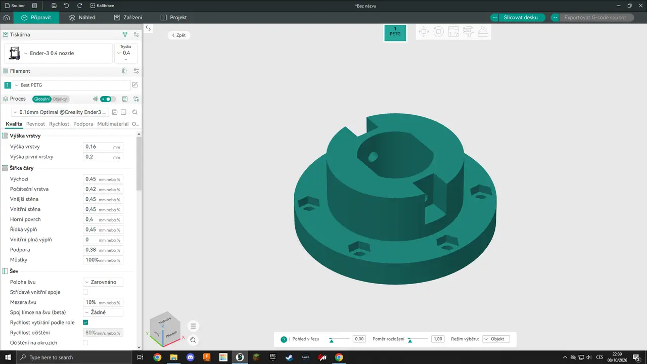Edit the Best PETG filament preset
This screenshot has width=647, height=364.
coord(135,85)
